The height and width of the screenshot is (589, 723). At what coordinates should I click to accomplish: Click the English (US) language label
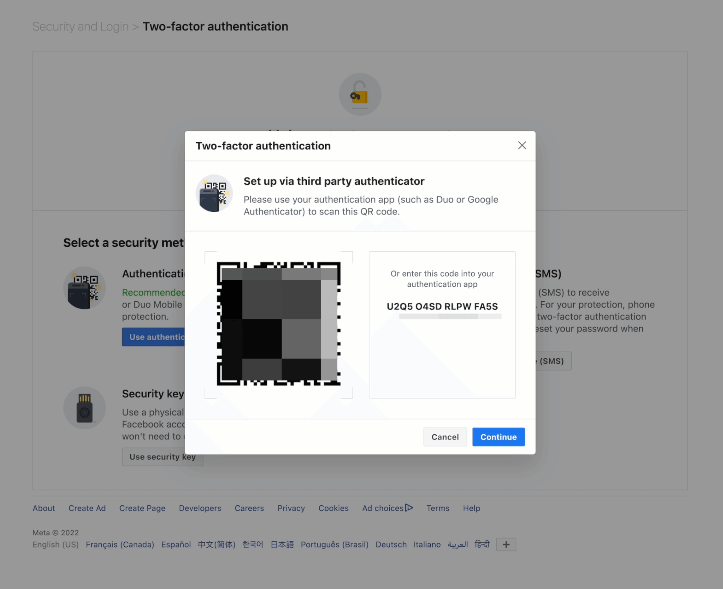[56, 544]
